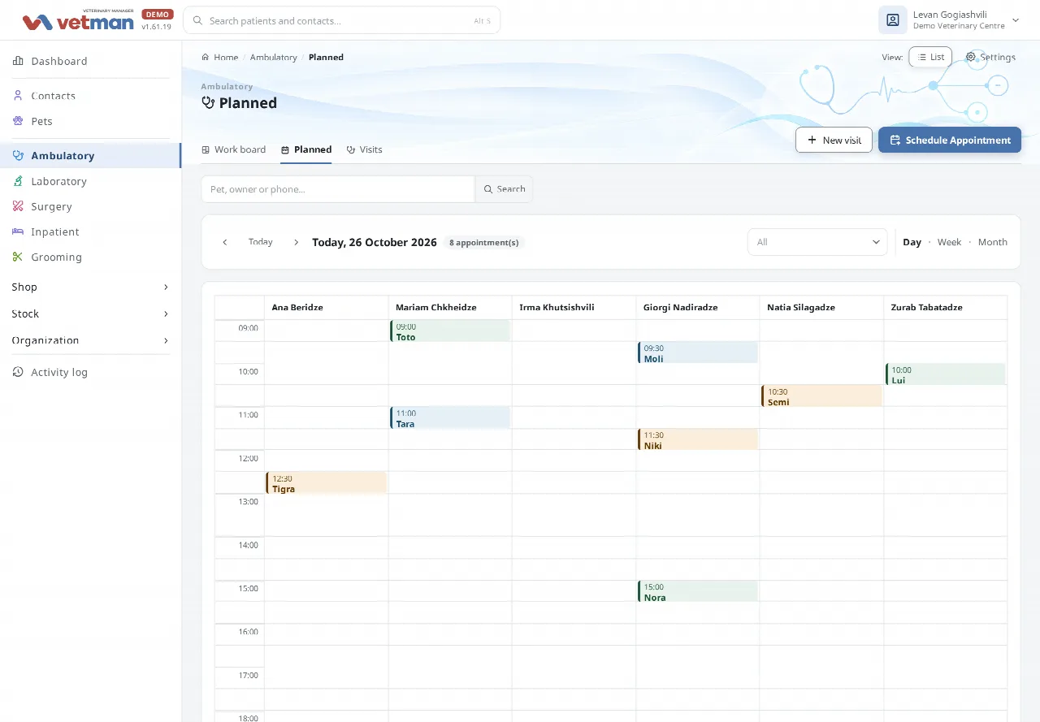This screenshot has height=722, width=1040.
Task: Click the Search button beside pet field
Action: click(504, 189)
